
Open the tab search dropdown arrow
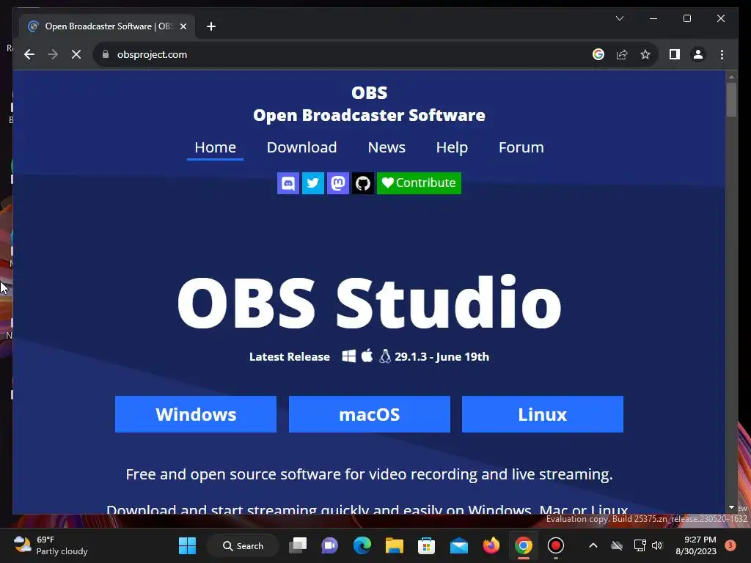(619, 18)
